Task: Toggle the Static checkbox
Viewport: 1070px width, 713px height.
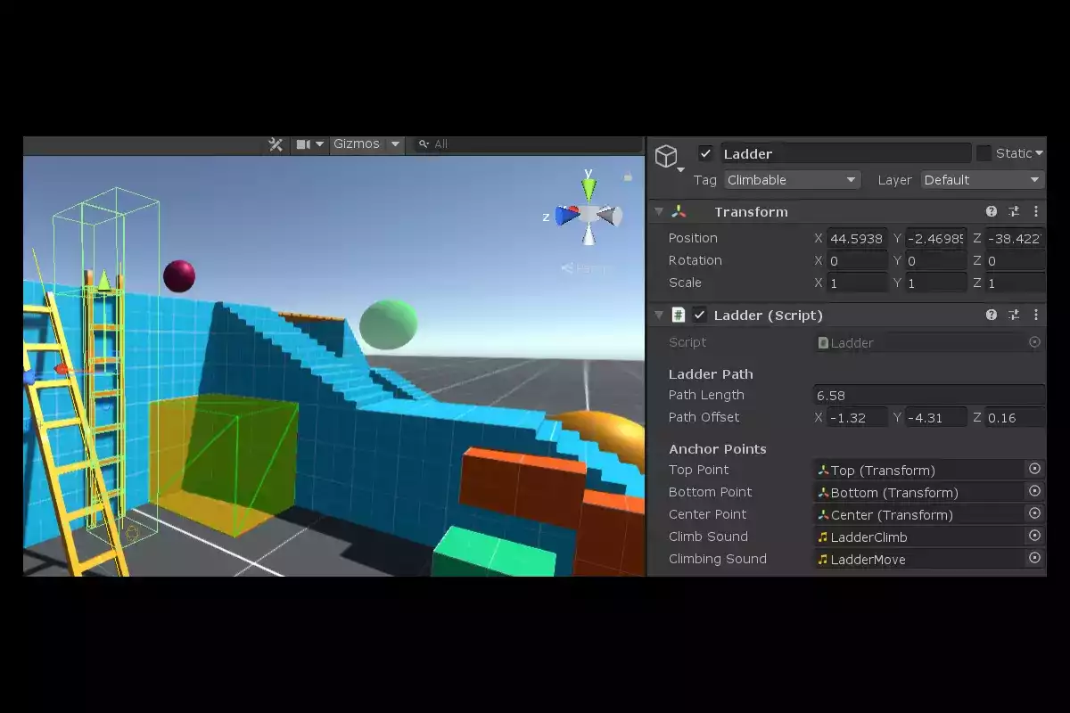Action: point(984,153)
